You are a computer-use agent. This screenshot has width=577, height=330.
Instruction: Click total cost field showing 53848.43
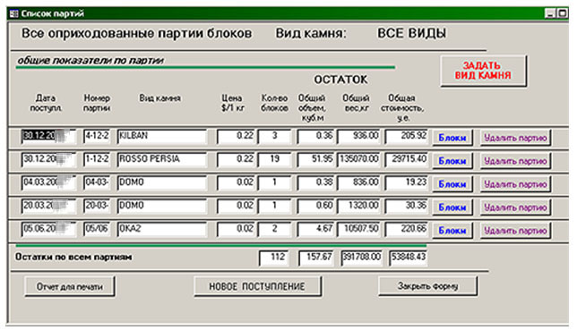tap(409, 258)
